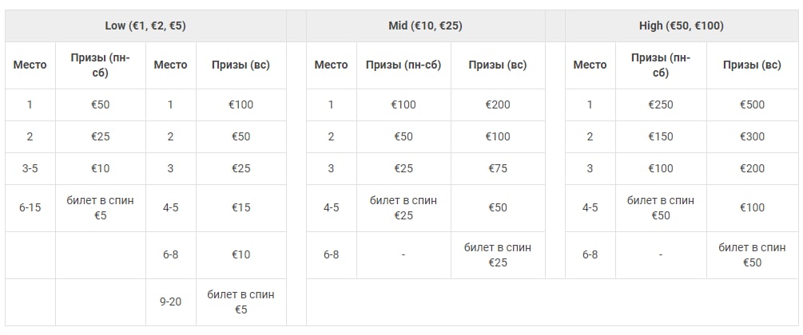Click Призы (пн-сб) header in Mid table
Screen dimensions: 803x335
tap(403, 65)
